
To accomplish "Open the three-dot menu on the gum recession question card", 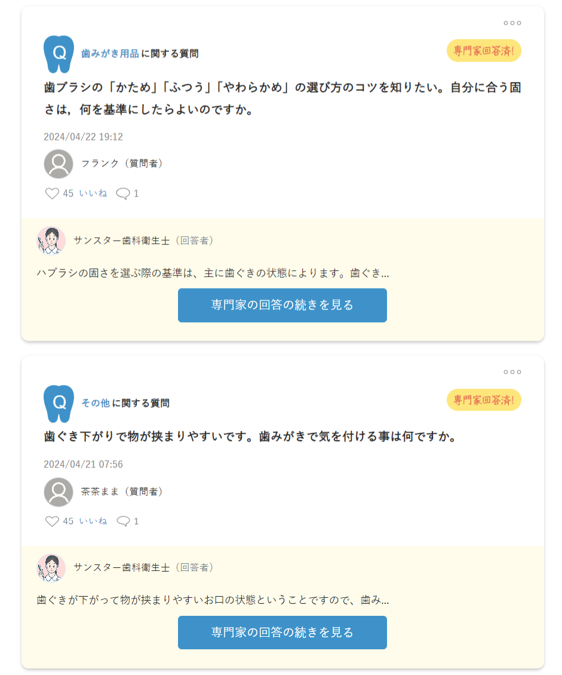I will 512,372.
